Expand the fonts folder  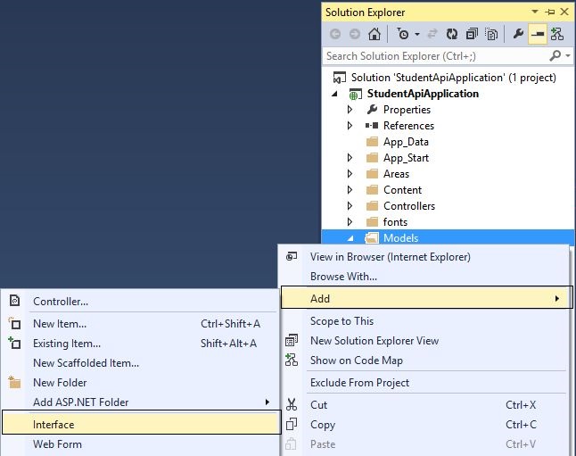[x=350, y=222]
